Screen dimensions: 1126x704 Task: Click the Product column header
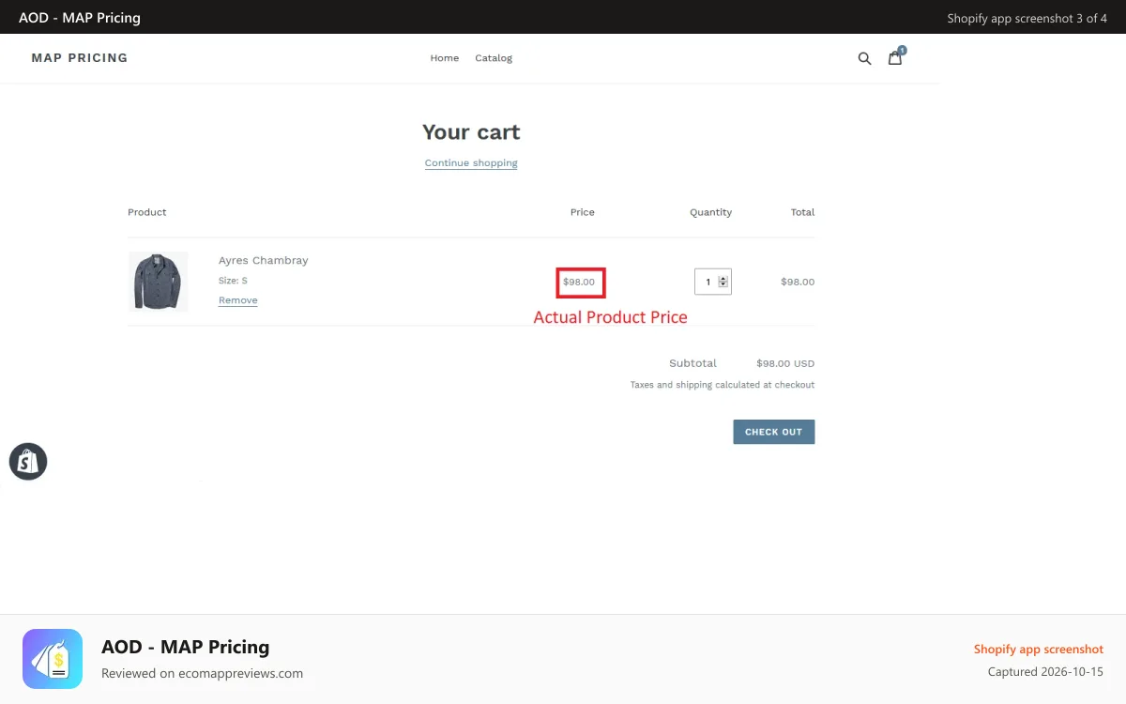coord(147,212)
